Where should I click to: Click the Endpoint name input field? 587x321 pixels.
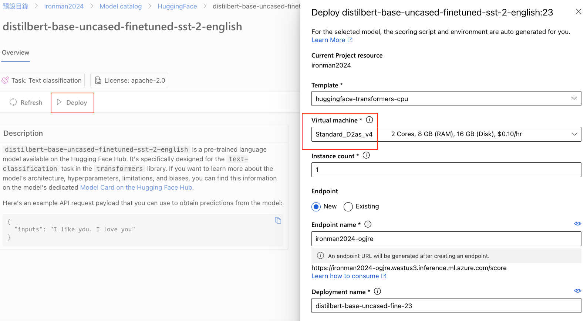tap(446, 239)
